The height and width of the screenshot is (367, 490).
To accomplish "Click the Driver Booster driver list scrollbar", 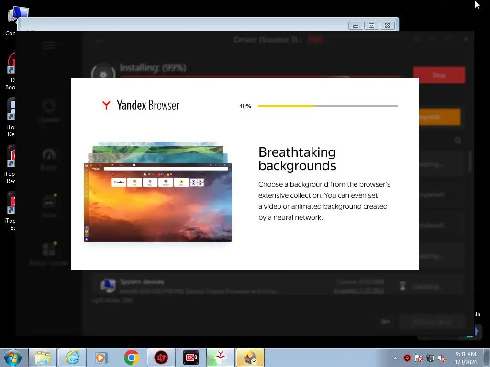I will point(470,161).
